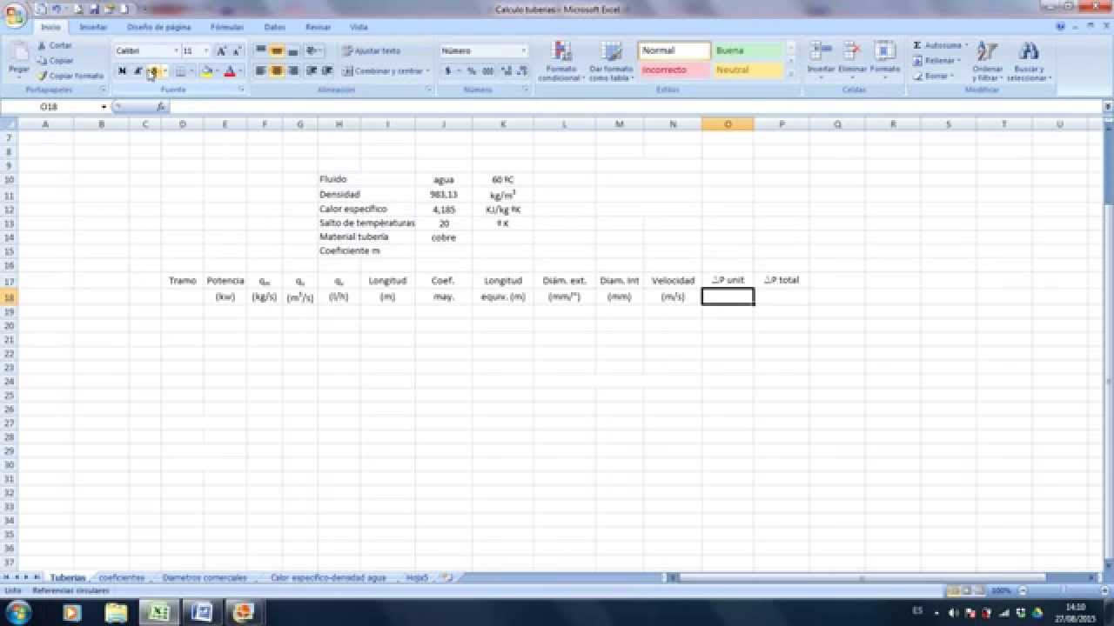This screenshot has height=626, width=1114.
Task: Open the font size 11 dropdown
Action: pos(206,51)
